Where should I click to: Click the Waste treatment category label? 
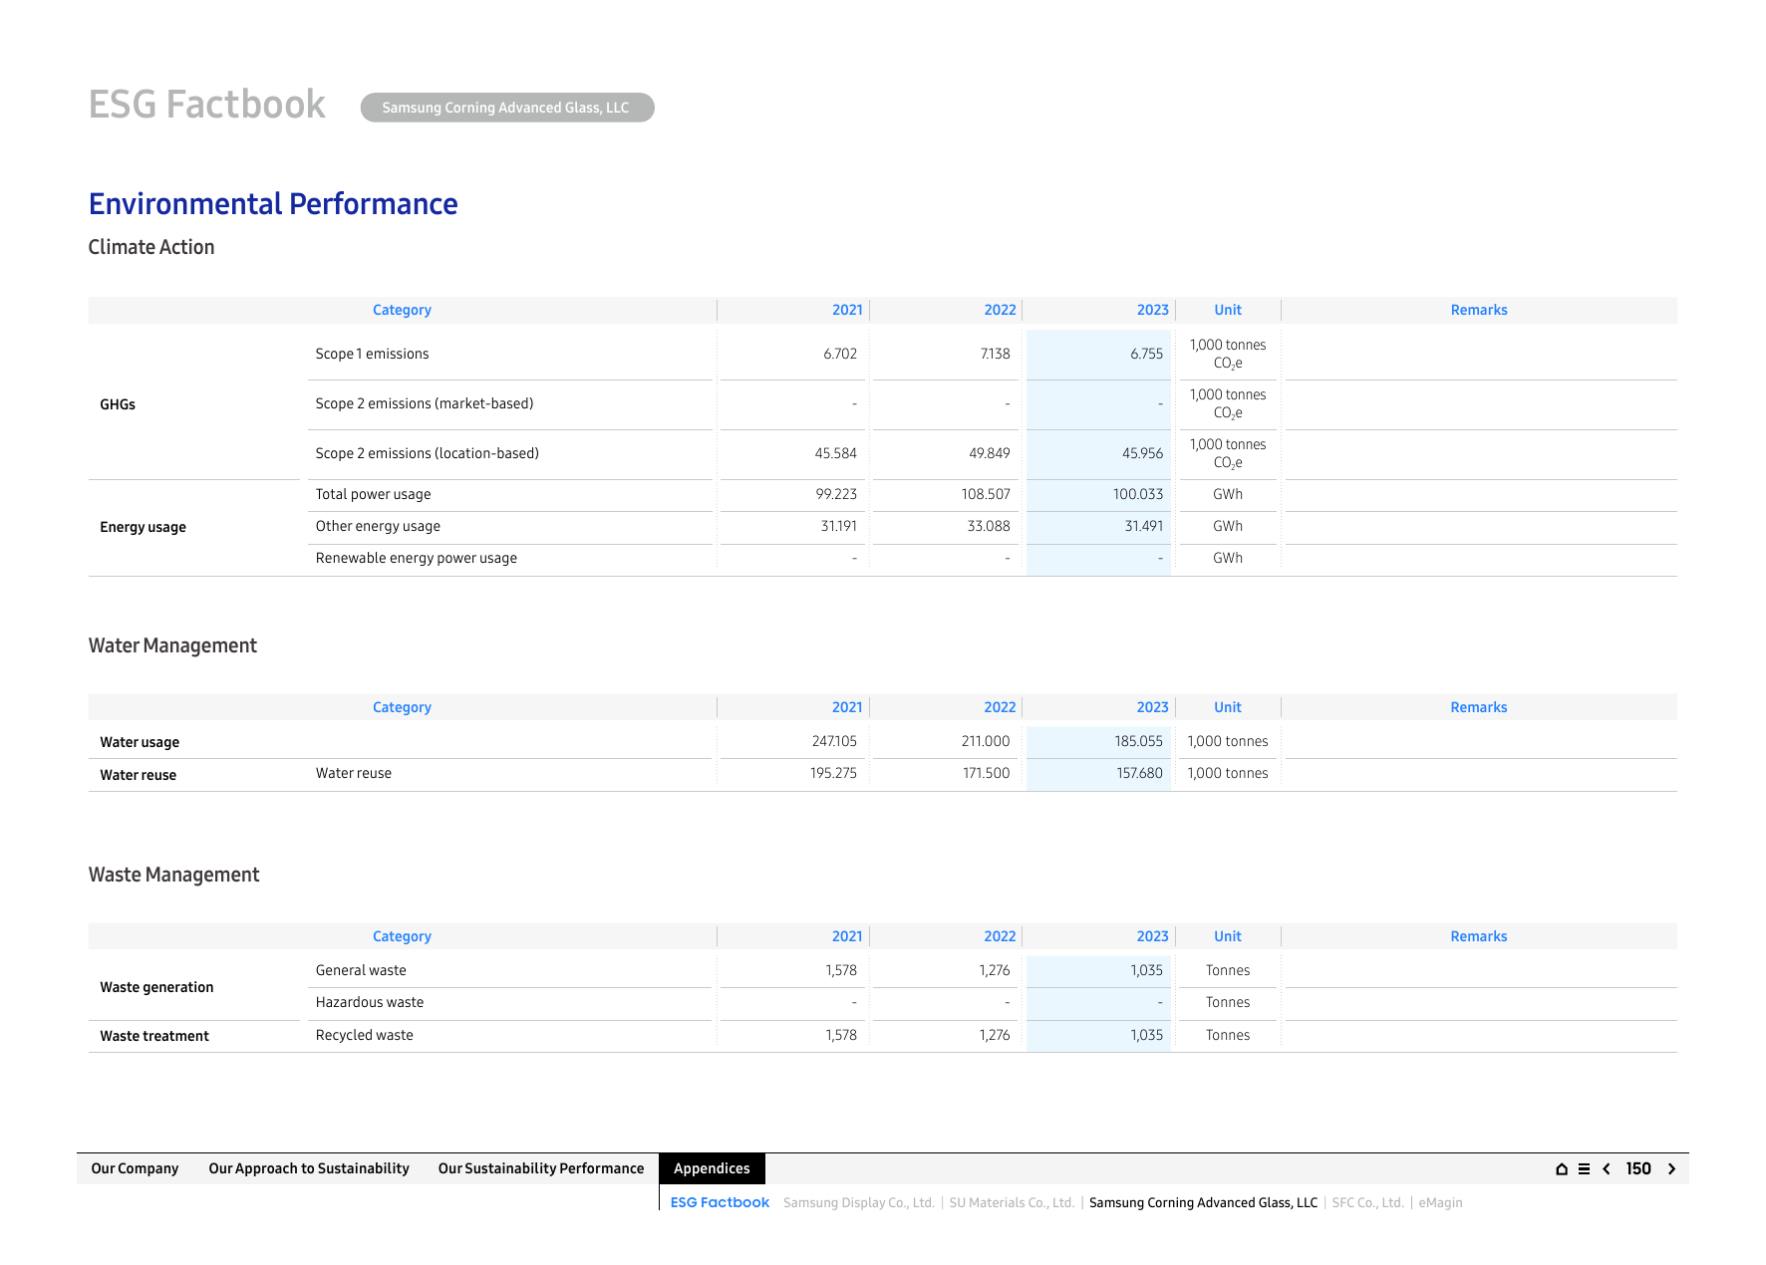(154, 1036)
